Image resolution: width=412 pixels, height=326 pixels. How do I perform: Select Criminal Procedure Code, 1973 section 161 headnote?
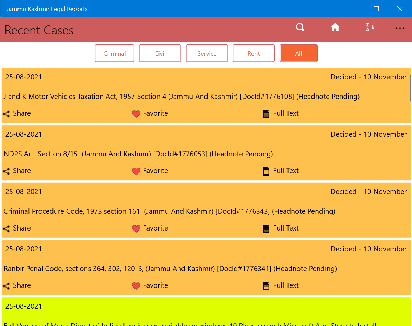169,211
